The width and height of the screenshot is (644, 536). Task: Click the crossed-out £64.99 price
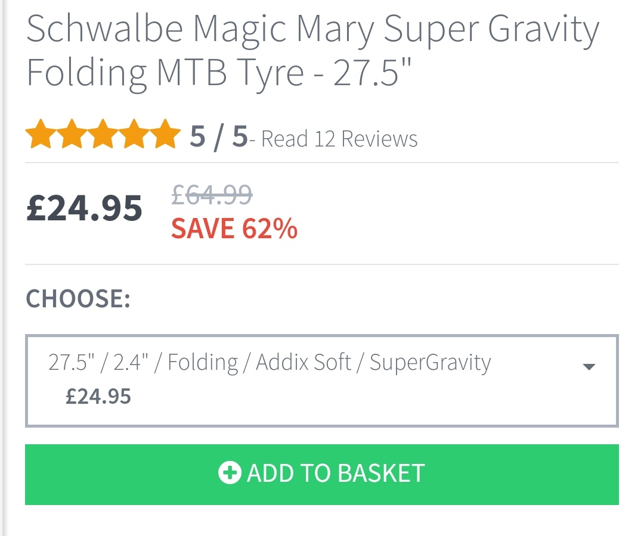212,194
